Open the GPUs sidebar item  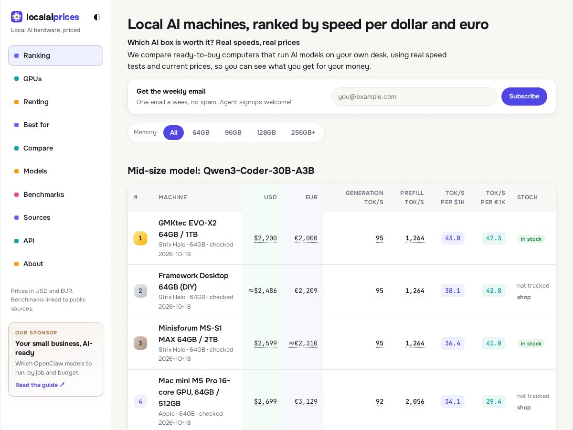click(55, 79)
